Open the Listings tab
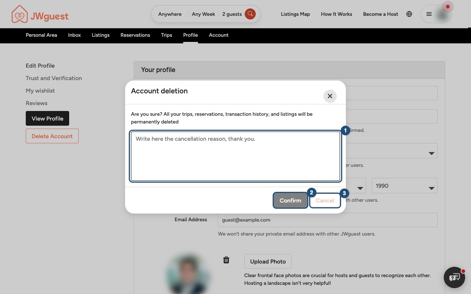Viewport: 471px width, 294px height. pyautogui.click(x=100, y=35)
